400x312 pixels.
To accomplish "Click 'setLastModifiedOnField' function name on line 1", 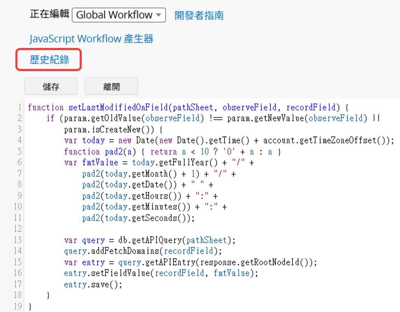I will pos(118,107).
